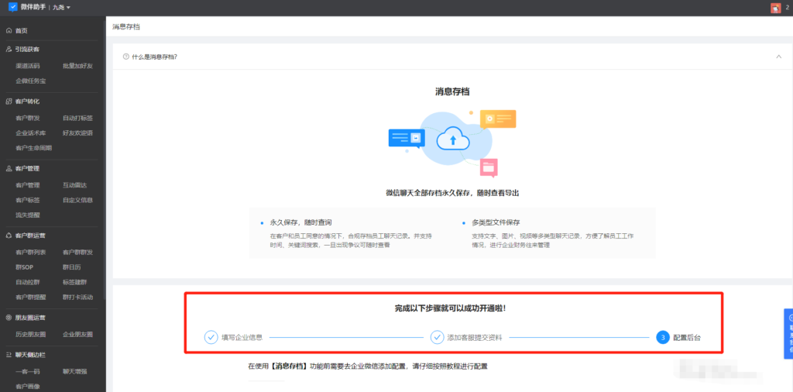Click the 客户转化 section icon
The width and height of the screenshot is (793, 392).
click(9, 101)
